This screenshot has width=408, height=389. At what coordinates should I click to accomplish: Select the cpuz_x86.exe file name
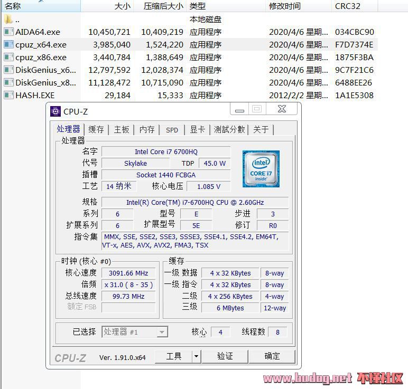(41, 58)
